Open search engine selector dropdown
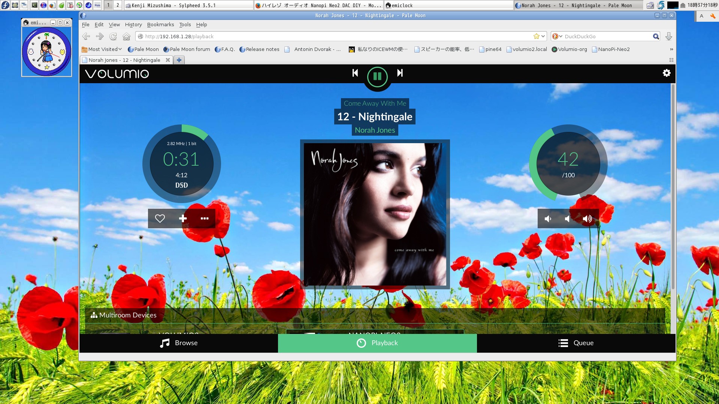719x404 pixels. click(x=558, y=36)
